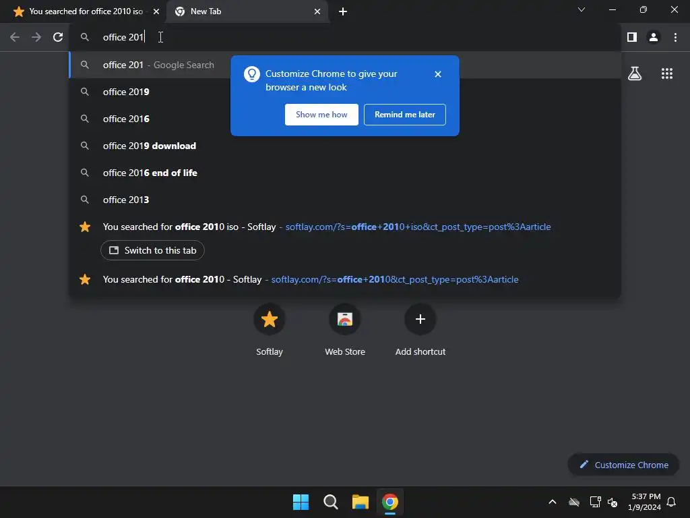690x518 pixels.
Task: Click the browser forward arrow
Action: point(36,38)
